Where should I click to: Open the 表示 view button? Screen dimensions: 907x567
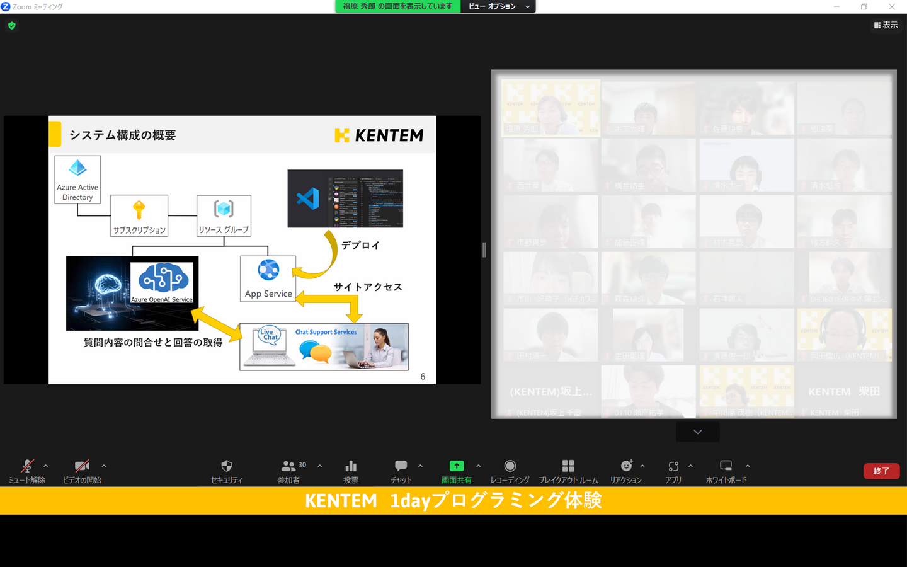click(x=886, y=25)
